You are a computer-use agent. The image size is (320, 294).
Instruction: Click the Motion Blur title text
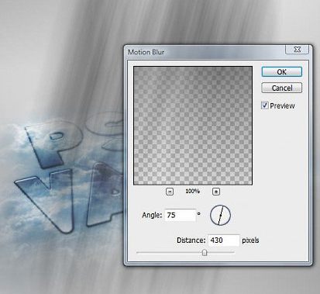pos(146,52)
